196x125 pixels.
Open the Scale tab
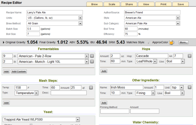click(x=112, y=4)
